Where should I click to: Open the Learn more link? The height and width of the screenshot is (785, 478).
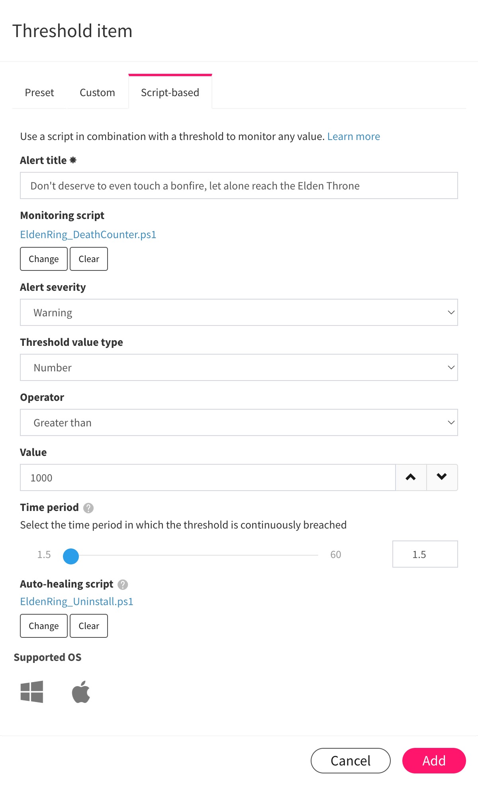click(x=353, y=136)
